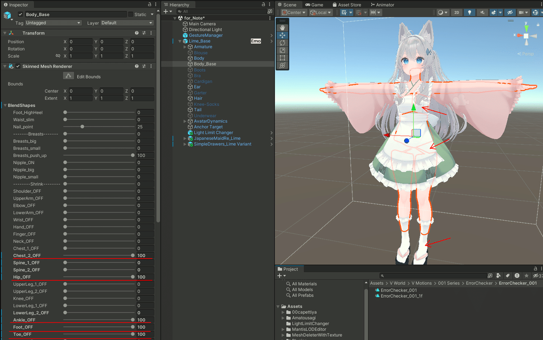The image size is (543, 340).
Task: Click the object name field Body_Base
Action: click(x=75, y=14)
